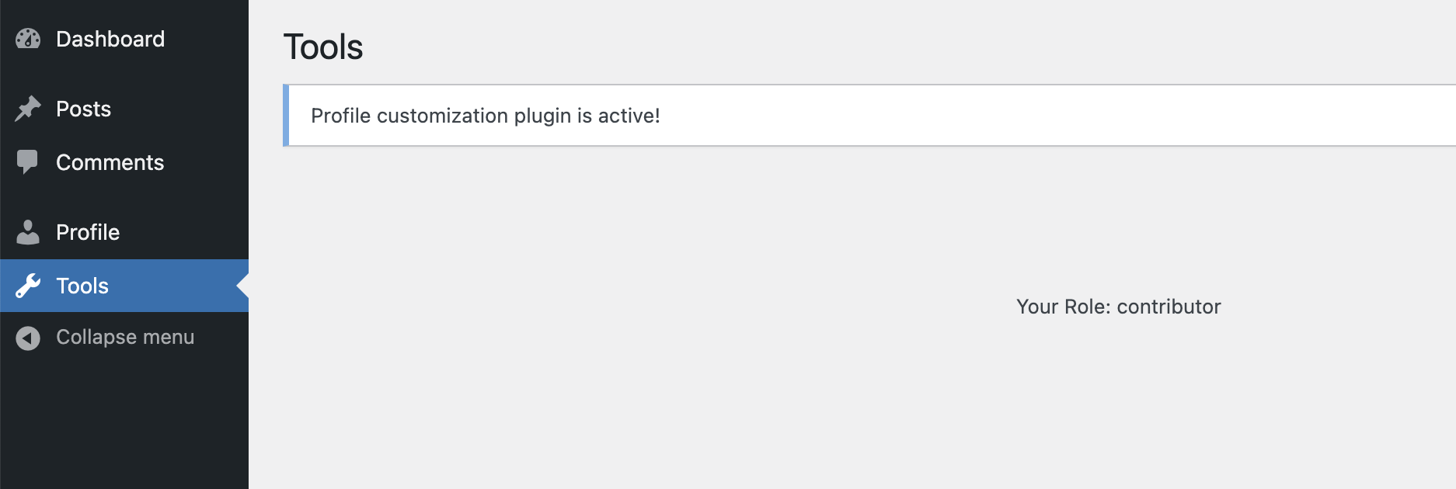Click the Collapse menu arrow icon
The width and height of the screenshot is (1456, 489).
point(28,338)
